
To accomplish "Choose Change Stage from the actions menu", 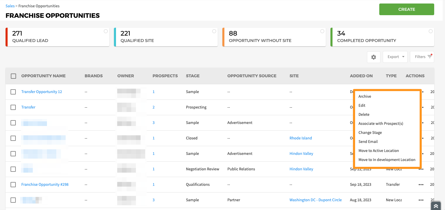I will [x=370, y=133].
